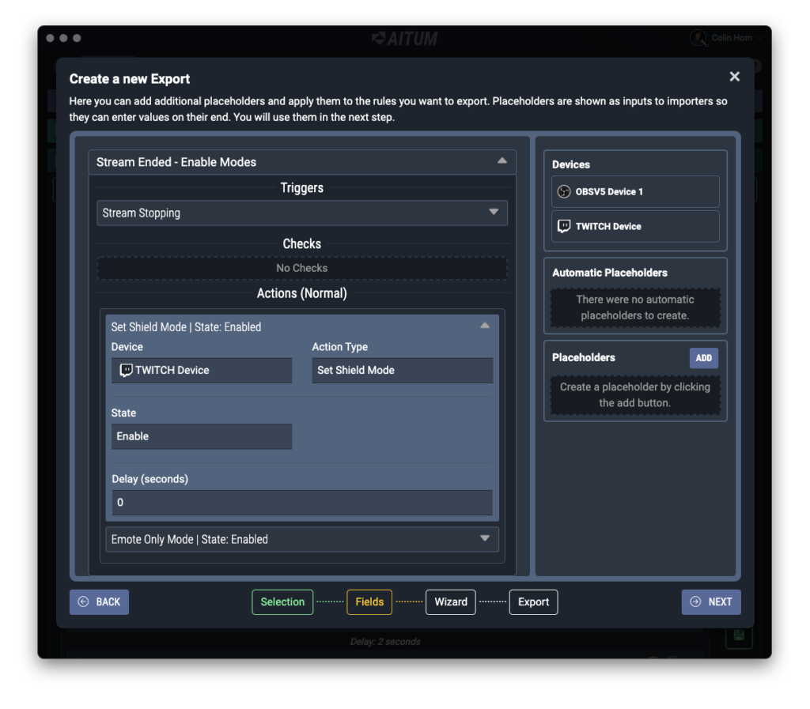Click the Colin Horn user avatar icon

click(698, 38)
